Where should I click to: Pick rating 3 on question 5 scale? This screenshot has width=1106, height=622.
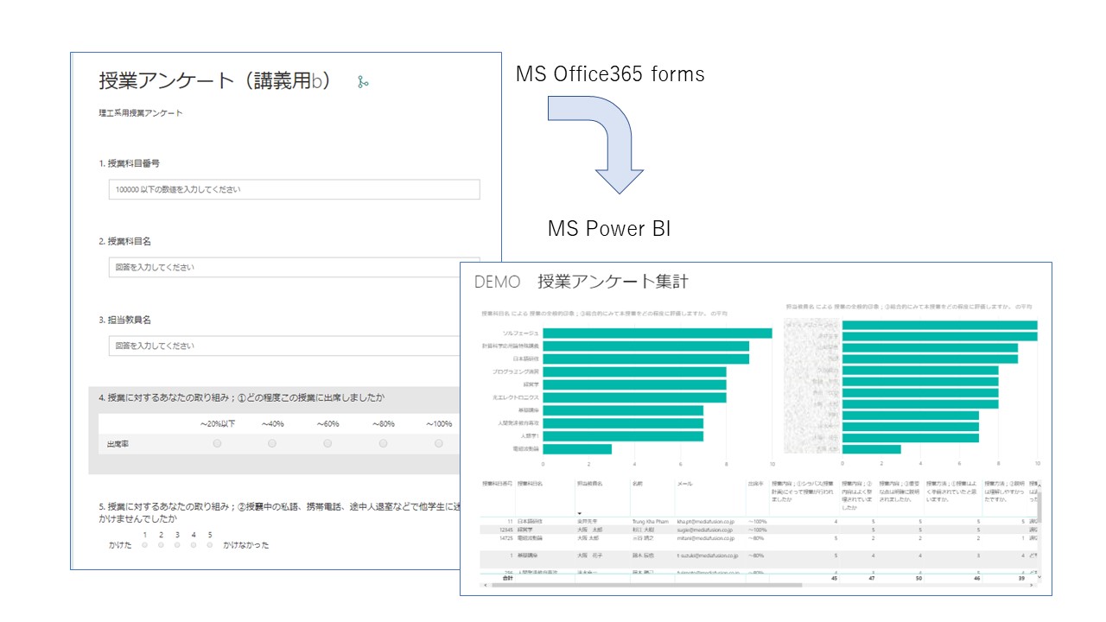coord(177,545)
